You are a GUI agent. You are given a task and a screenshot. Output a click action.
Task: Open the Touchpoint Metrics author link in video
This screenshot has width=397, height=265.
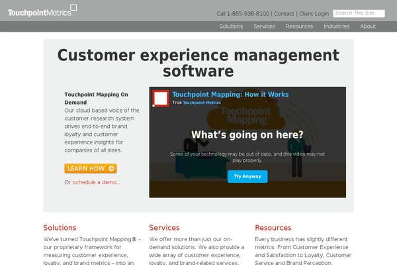click(202, 103)
